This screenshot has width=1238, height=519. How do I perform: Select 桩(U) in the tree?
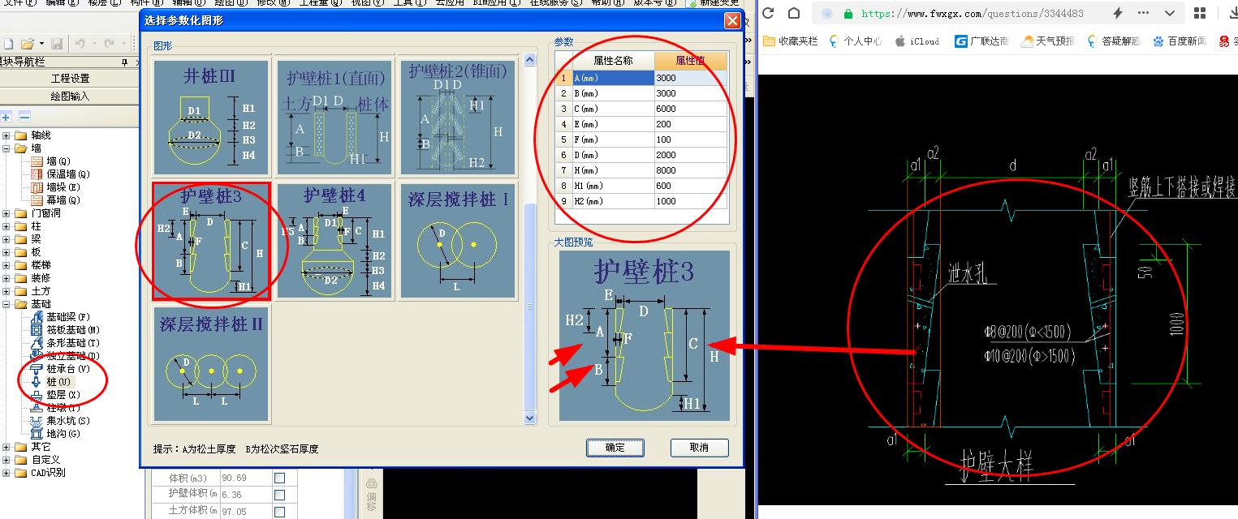[58, 382]
